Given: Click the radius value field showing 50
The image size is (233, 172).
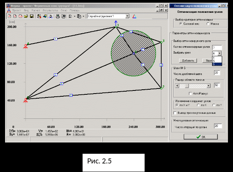Looking at the screenshot, I should (217, 85).
